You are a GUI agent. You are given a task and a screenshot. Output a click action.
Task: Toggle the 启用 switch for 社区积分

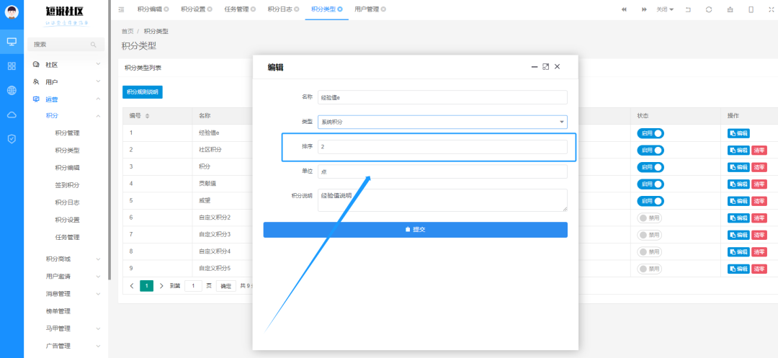coord(650,151)
